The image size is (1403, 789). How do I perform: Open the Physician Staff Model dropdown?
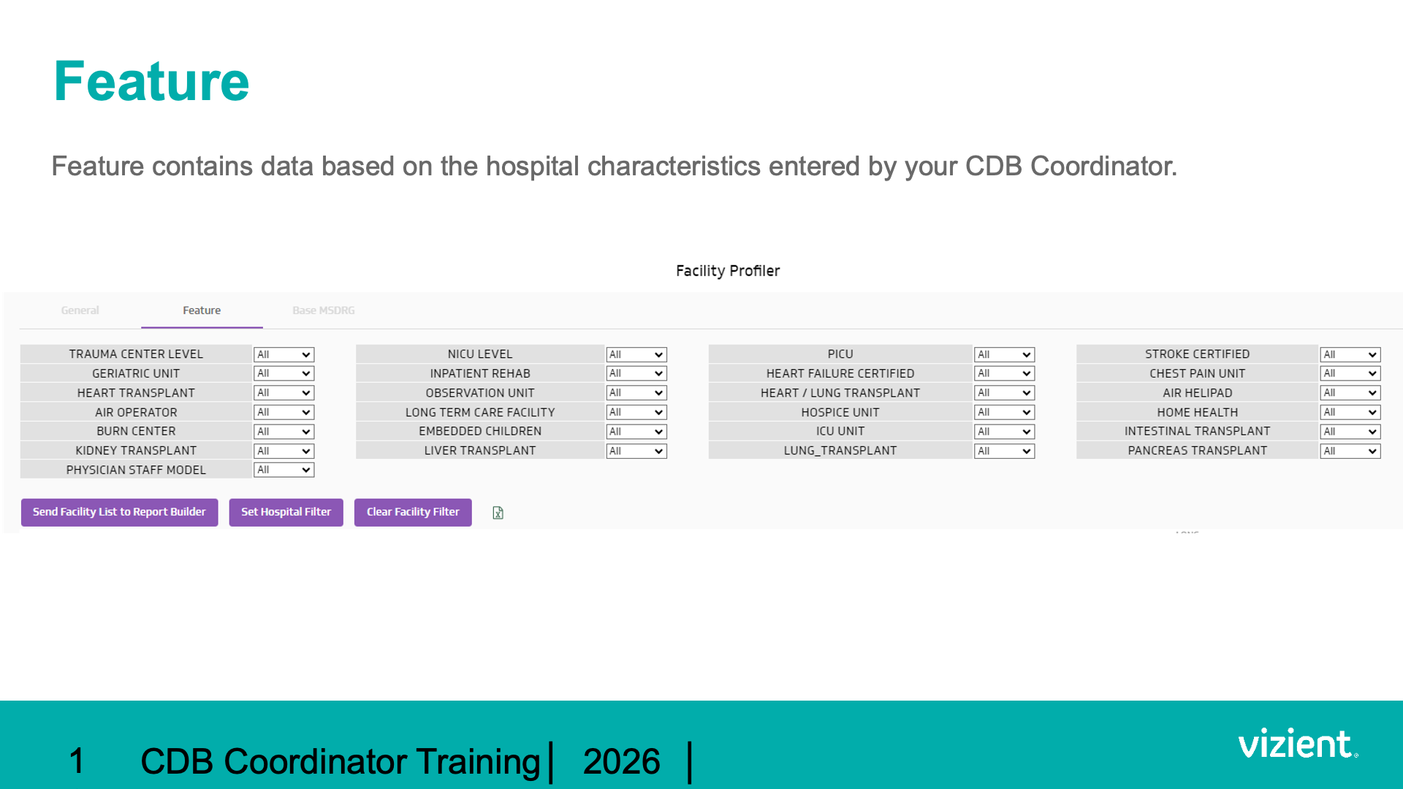tap(284, 470)
